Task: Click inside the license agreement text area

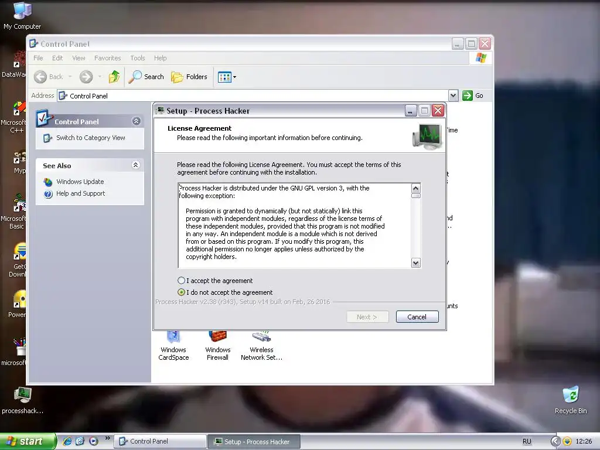Action: (x=294, y=226)
